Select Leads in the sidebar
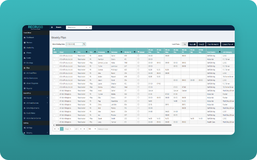The width and height of the screenshot is (257, 160). 29,58
